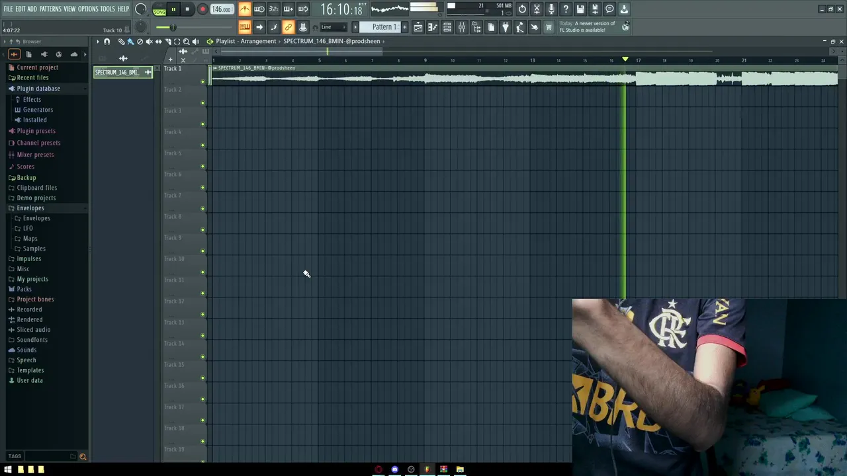Click the undo history circular arrow icon
Screen dimensions: 847x476
tap(522, 9)
